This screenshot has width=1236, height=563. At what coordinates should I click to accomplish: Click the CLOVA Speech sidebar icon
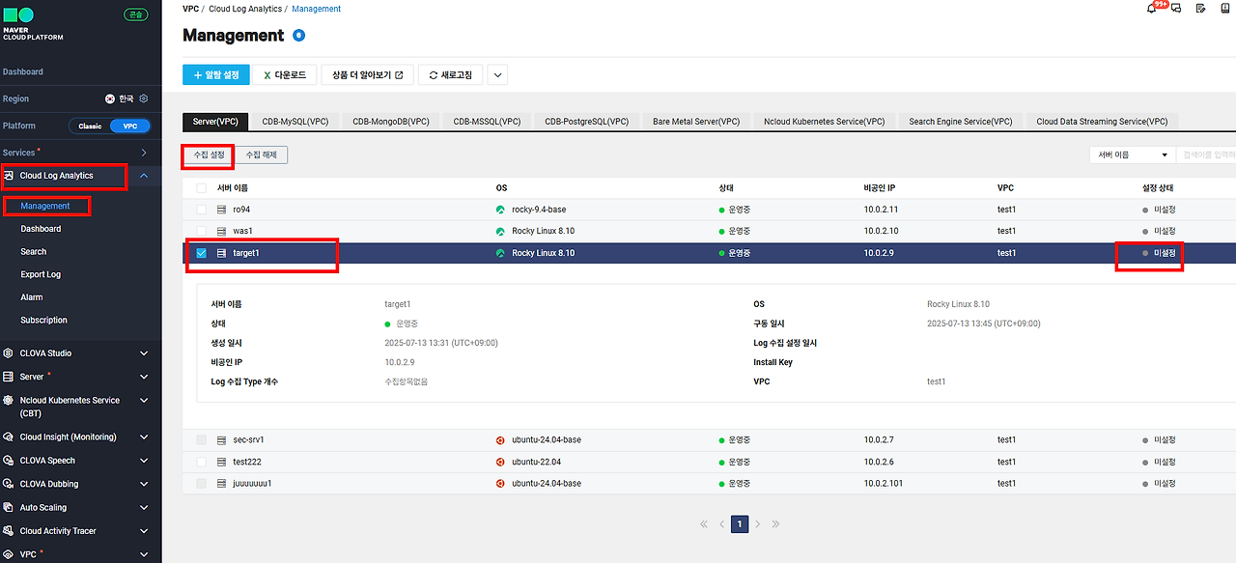click(9, 461)
